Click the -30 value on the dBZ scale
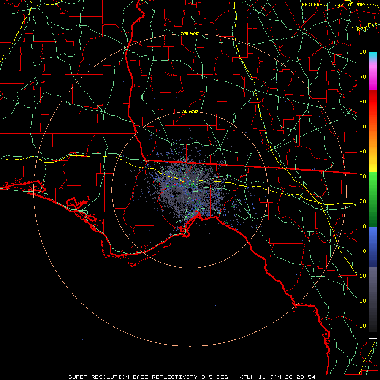This screenshot has height=380, width=380. click(x=361, y=326)
